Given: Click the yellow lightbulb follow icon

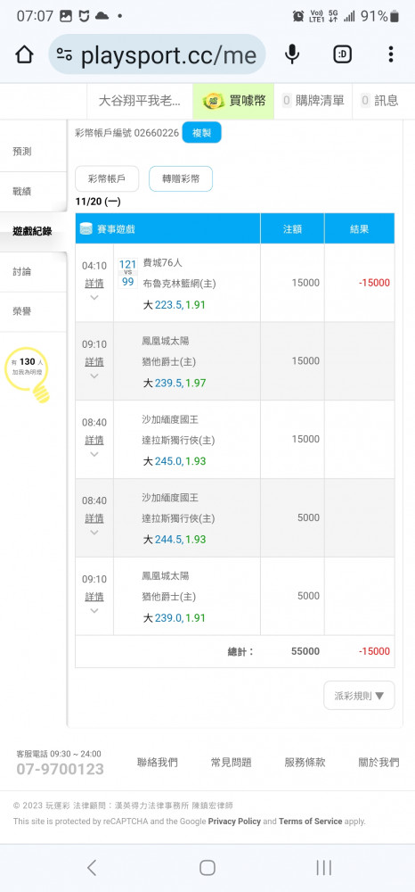Looking at the screenshot, I should (28, 375).
